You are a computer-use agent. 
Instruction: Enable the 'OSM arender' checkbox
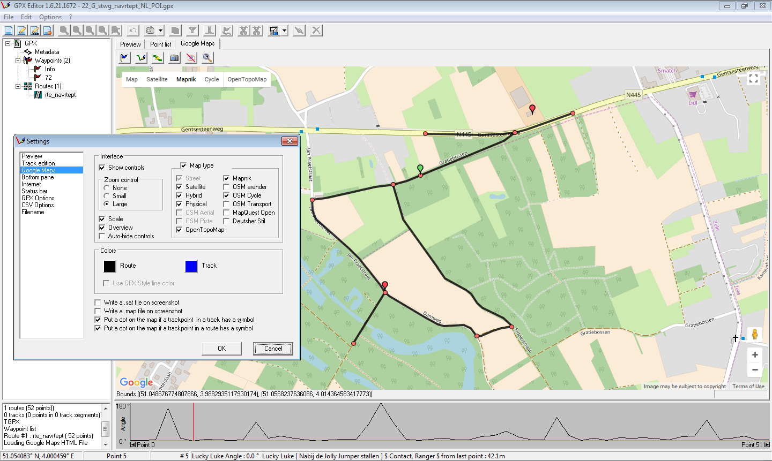[x=226, y=187]
